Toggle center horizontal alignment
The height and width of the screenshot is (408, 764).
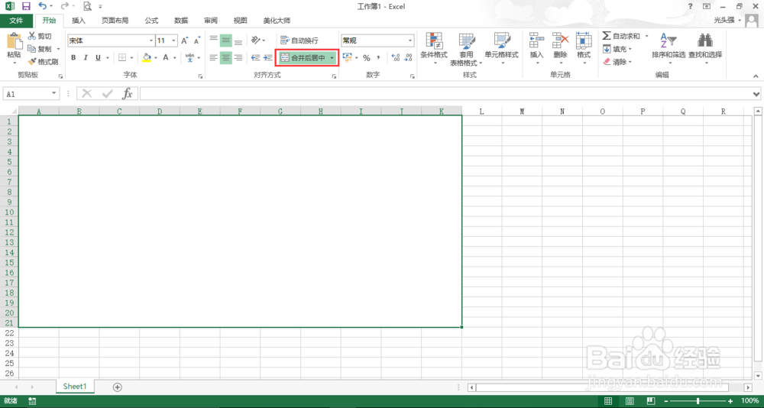[x=225, y=57]
